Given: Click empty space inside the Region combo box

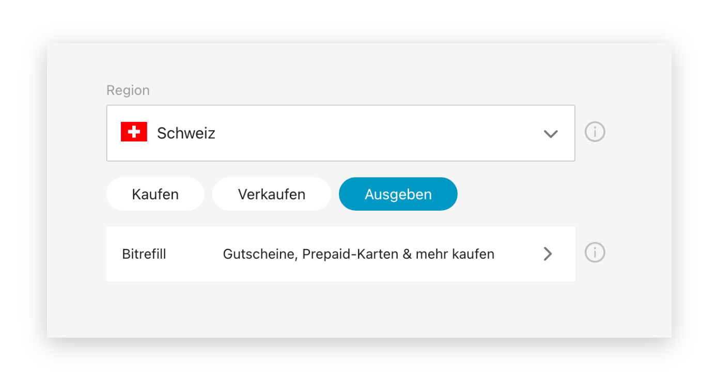Looking at the screenshot, I should (x=382, y=133).
